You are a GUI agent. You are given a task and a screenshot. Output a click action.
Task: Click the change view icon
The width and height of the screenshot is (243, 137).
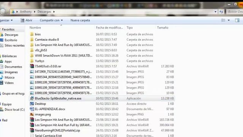(223, 20)
